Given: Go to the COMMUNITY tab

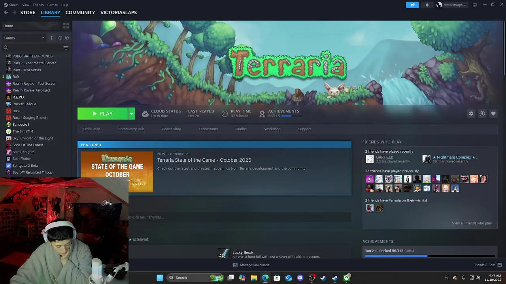Looking at the screenshot, I should tap(80, 12).
